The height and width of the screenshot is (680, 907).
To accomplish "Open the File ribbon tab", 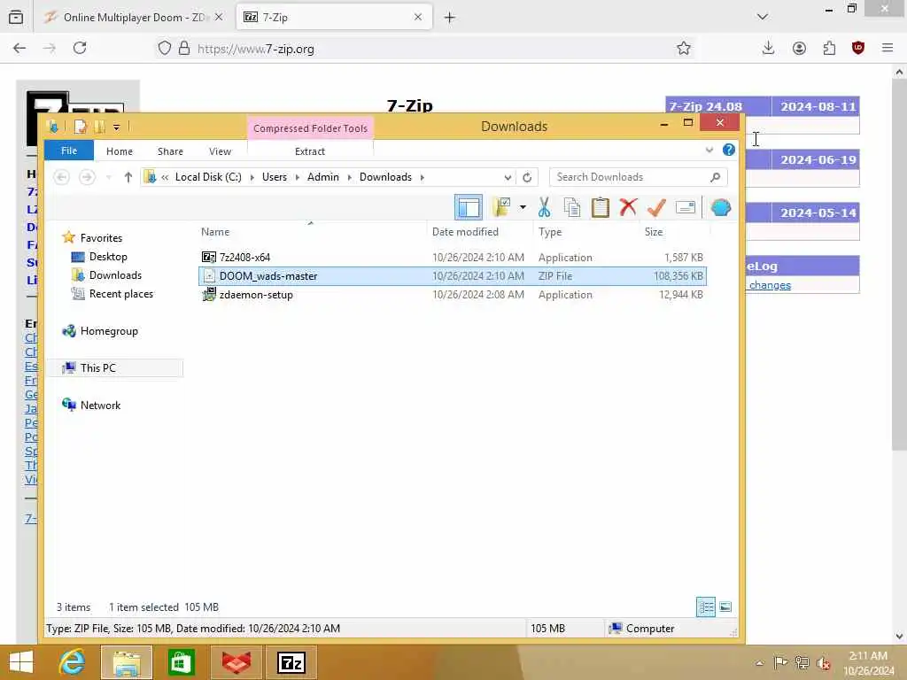I will coord(69,151).
